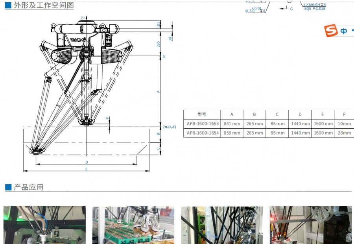Image resolution: width=354 pixels, height=244 pixels.
Task: Click the 型号 table header cell
Action: pos(202,114)
